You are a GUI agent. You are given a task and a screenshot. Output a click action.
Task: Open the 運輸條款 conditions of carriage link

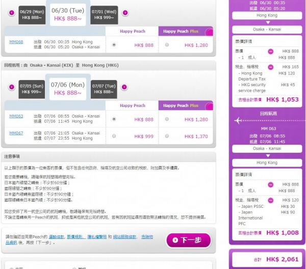tap(56, 237)
